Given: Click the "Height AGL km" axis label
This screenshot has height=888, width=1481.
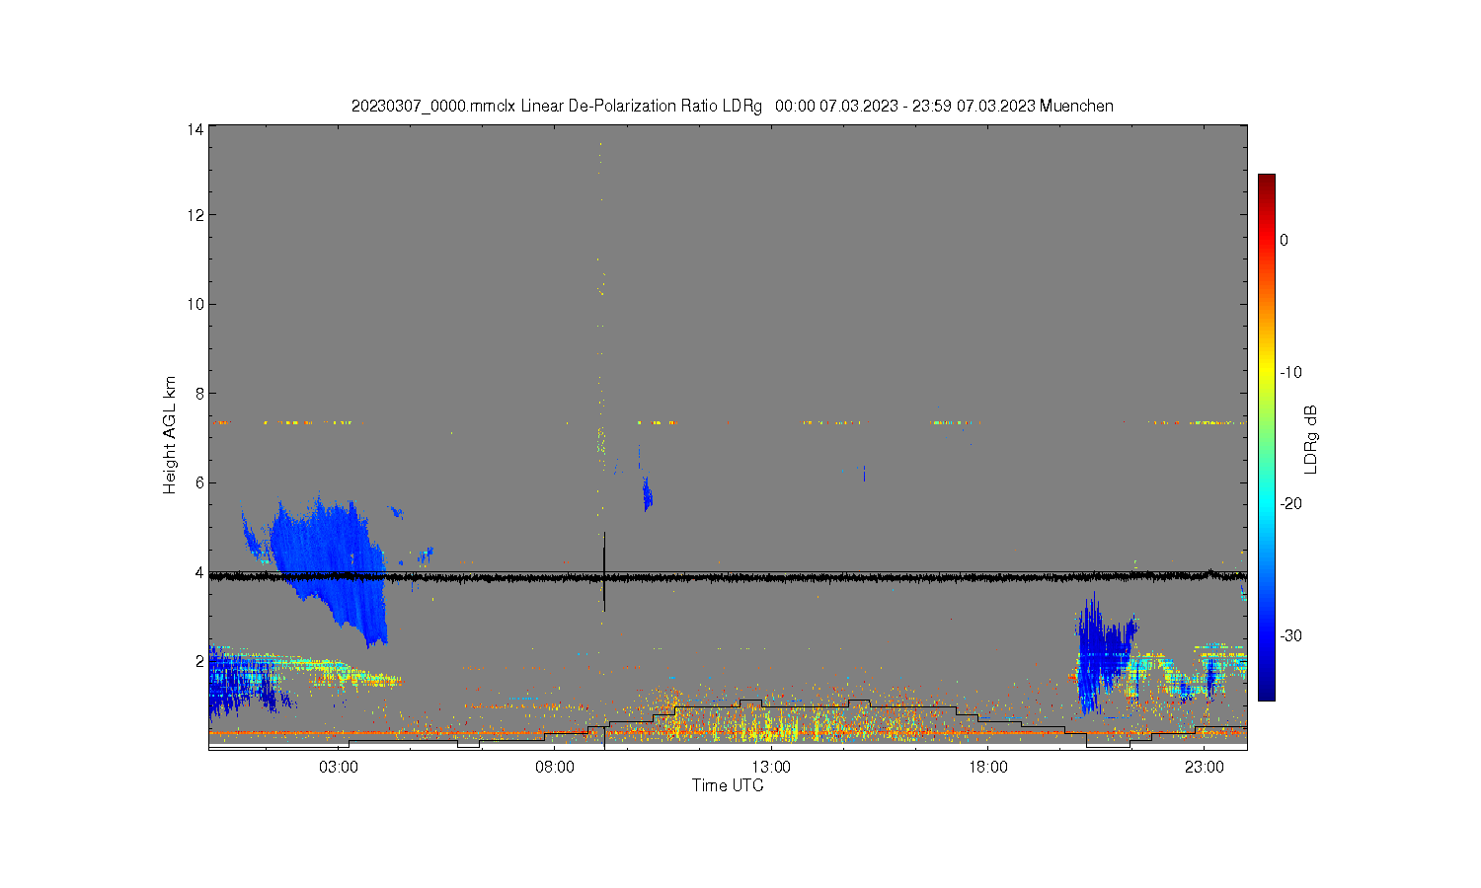Looking at the screenshot, I should [170, 435].
